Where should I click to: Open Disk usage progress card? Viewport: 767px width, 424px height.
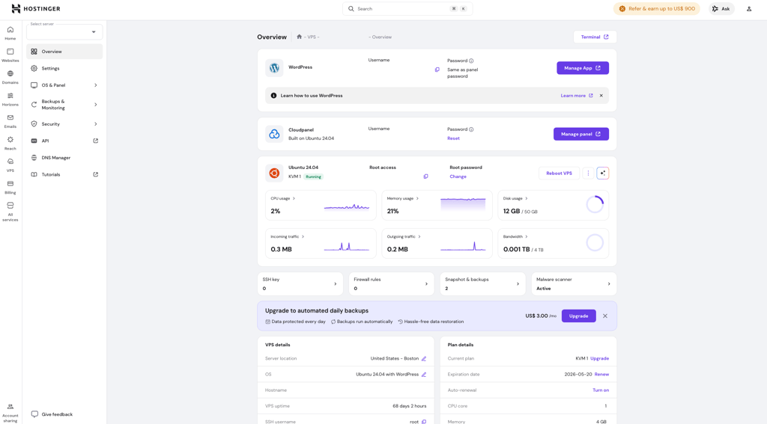pos(554,205)
